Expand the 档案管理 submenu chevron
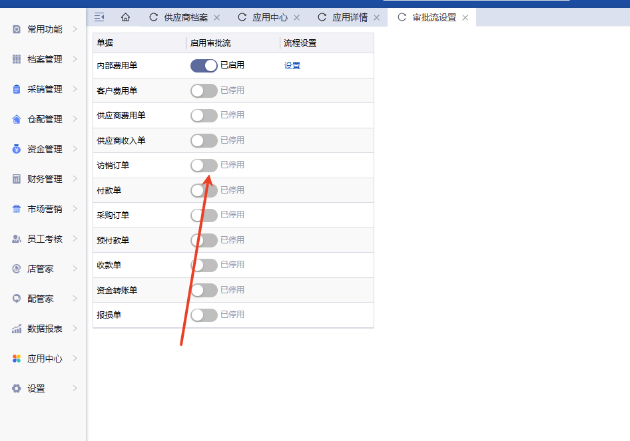630x441 pixels. pos(75,59)
